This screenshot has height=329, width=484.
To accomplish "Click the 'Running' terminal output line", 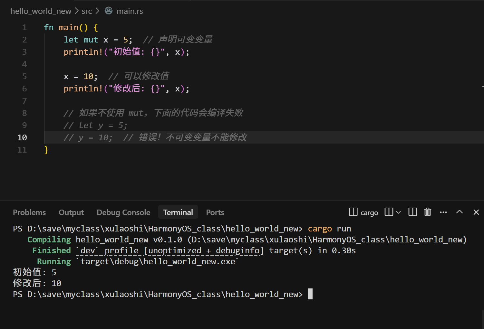I will tap(138, 262).
